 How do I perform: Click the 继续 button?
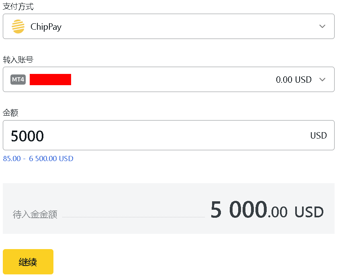pos(28,262)
